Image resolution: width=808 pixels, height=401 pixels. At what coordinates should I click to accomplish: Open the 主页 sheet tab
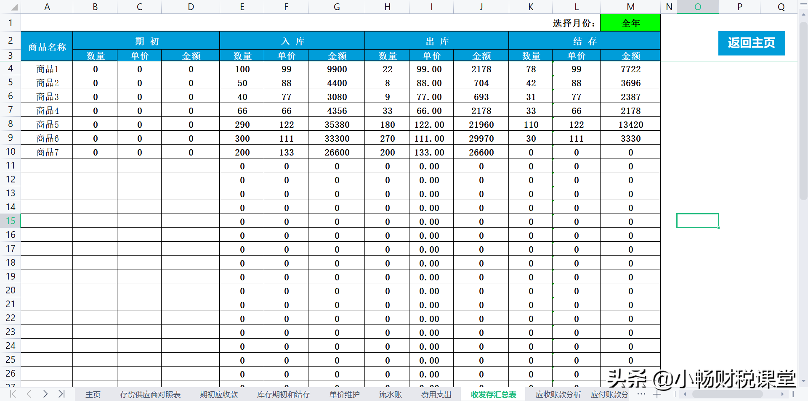(x=93, y=394)
